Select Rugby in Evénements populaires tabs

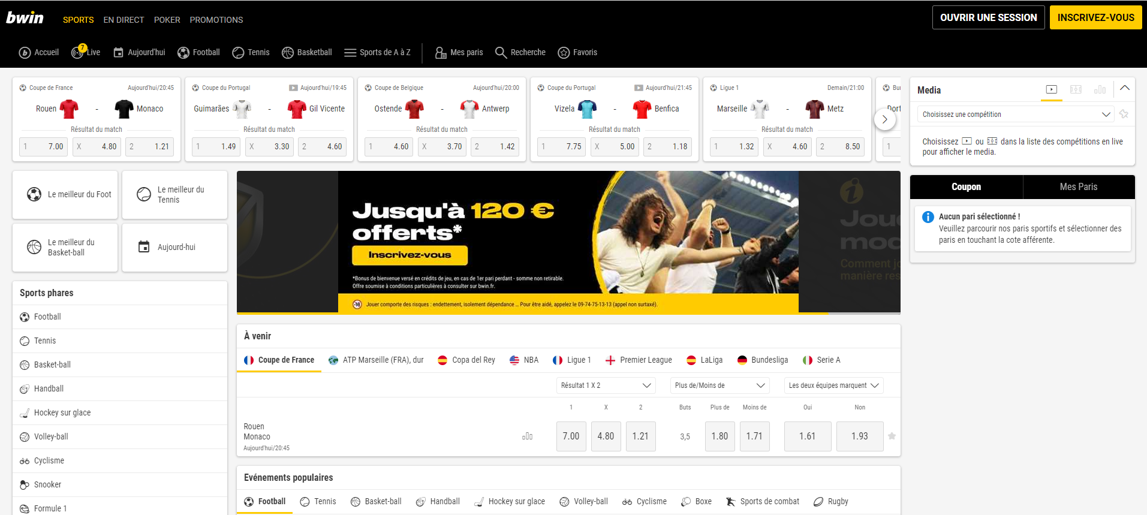tap(830, 501)
